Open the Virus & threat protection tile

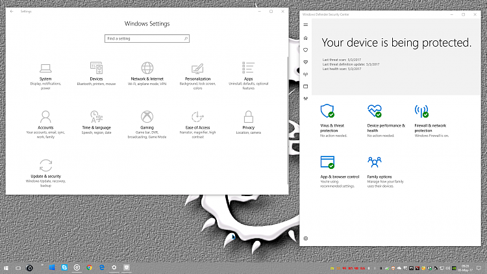[334, 121]
